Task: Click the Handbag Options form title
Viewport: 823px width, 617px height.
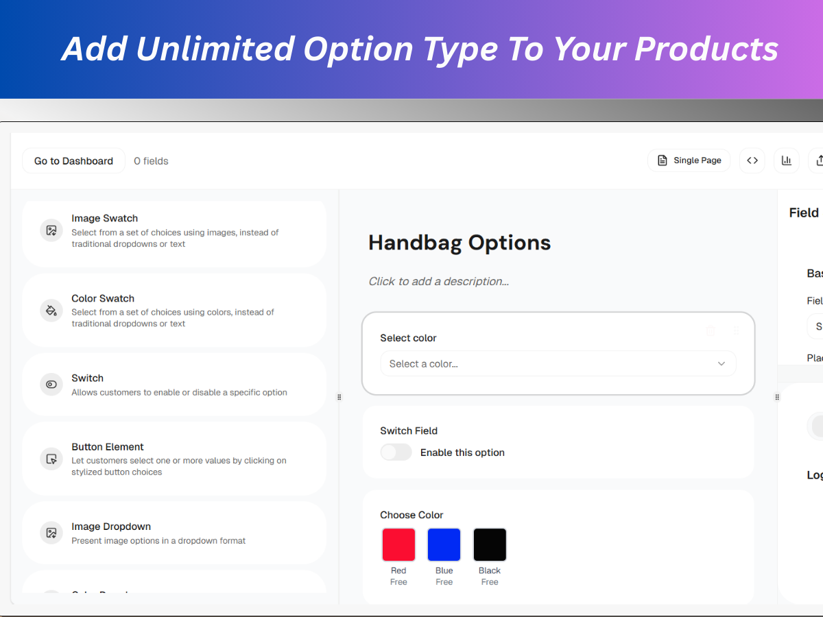Action: (460, 243)
